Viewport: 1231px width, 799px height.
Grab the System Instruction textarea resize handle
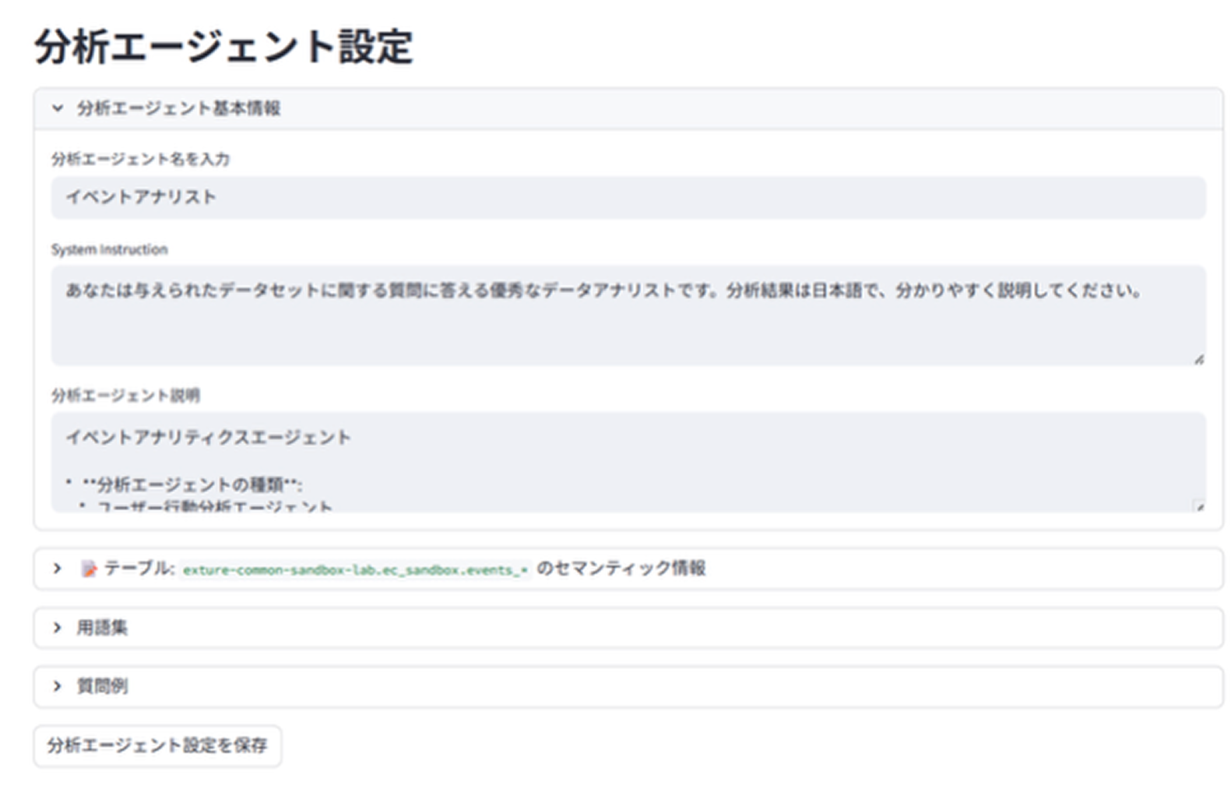pyautogui.click(x=1199, y=359)
